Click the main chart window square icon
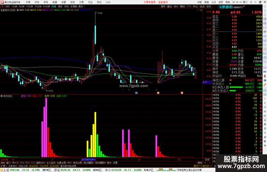This screenshot has width=267, height=172. pyautogui.click(x=201, y=10)
